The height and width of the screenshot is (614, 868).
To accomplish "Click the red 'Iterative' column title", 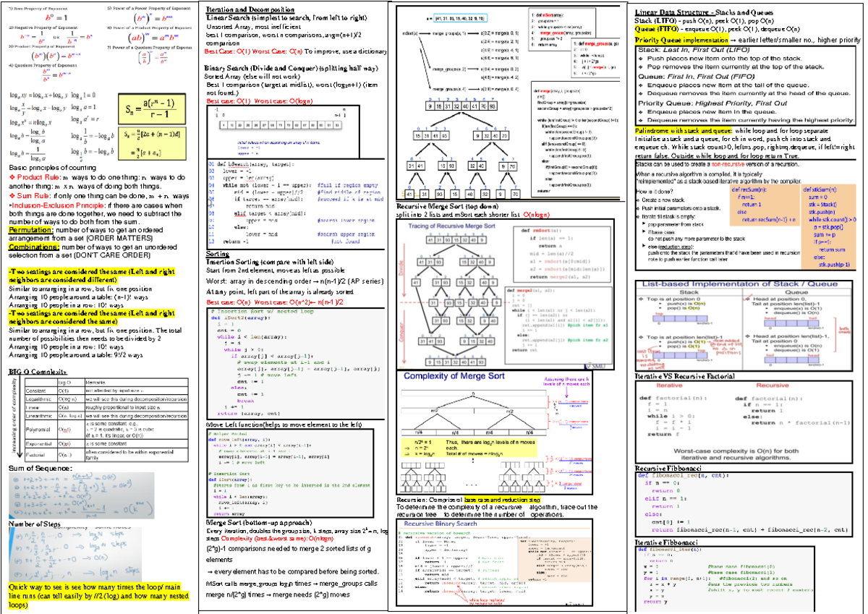I will [669, 386].
